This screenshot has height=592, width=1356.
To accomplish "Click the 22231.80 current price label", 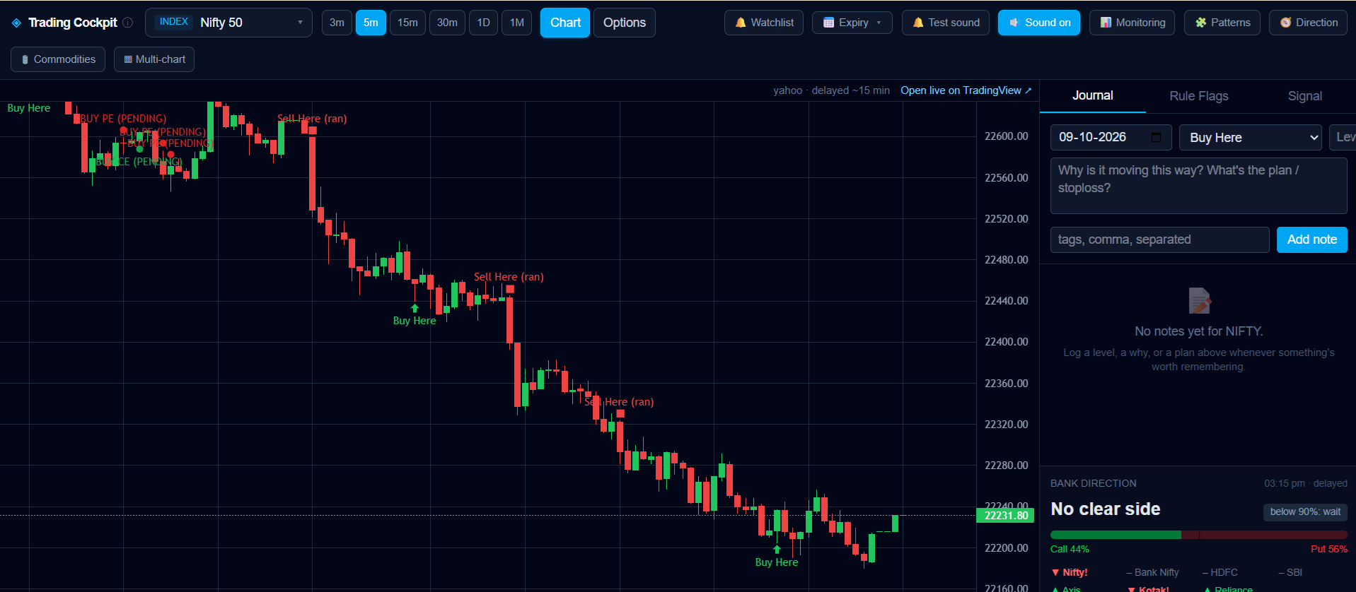I will coord(1006,516).
